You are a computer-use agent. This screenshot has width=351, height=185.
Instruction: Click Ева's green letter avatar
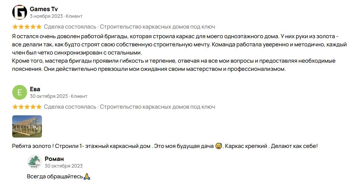click(20, 92)
